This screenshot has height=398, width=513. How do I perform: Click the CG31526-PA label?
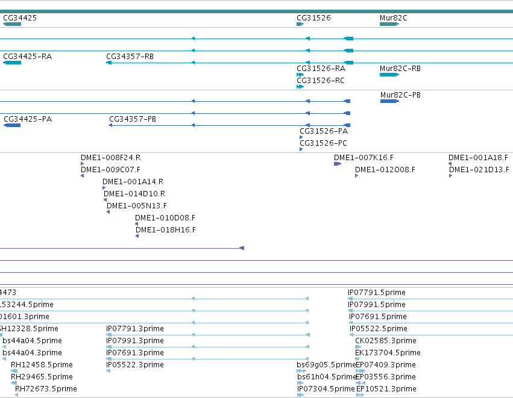[x=324, y=131]
